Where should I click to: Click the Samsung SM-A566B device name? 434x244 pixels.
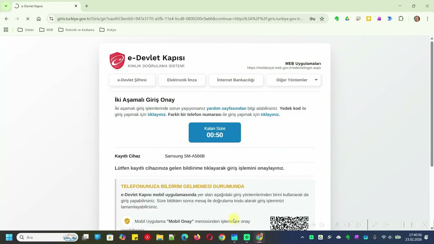[185, 156]
